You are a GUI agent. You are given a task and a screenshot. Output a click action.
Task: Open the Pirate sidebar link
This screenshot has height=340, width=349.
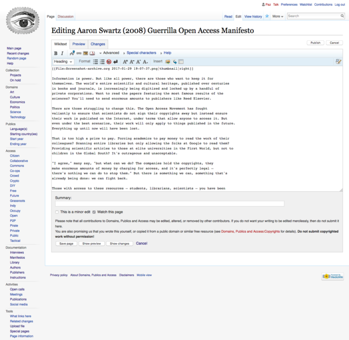[14, 226]
